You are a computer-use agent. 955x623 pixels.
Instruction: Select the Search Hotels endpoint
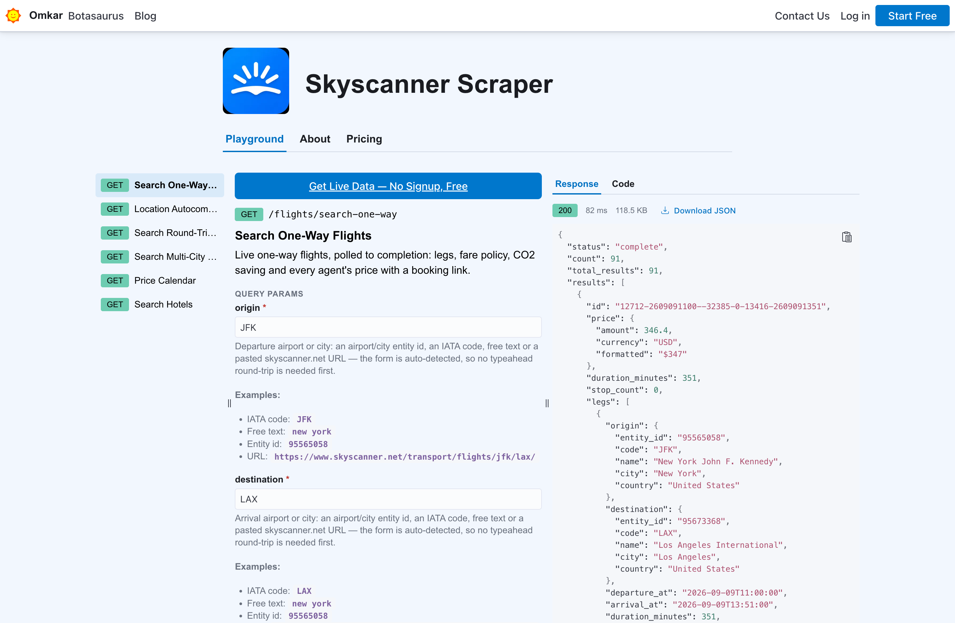coord(160,304)
